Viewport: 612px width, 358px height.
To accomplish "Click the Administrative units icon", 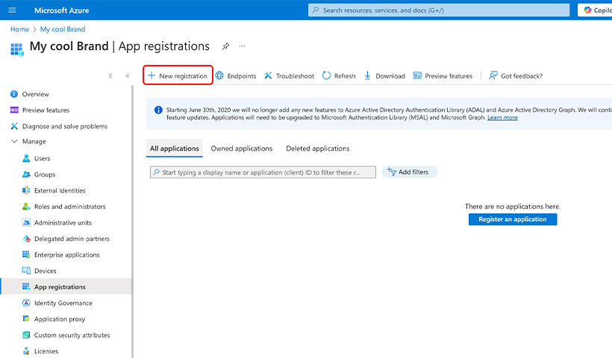I will [x=26, y=222].
